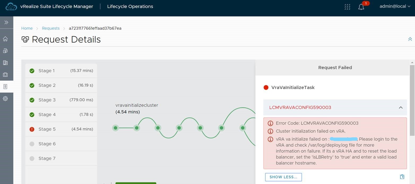415x184 pixels.
Task: Click Stage 2 green check status icon
Action: click(x=32, y=85)
